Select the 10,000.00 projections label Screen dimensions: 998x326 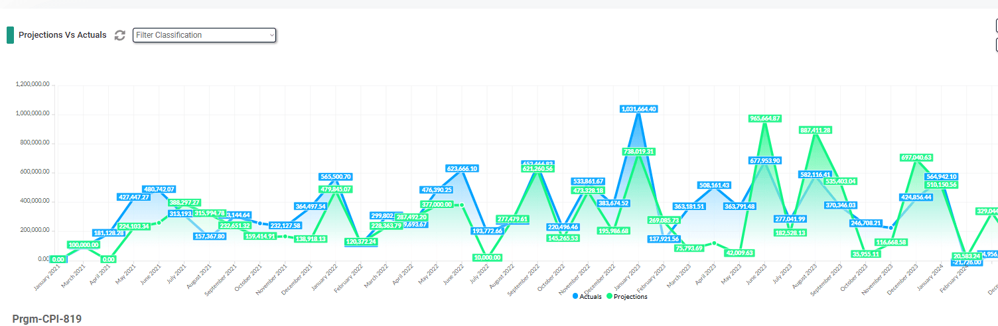487,258
